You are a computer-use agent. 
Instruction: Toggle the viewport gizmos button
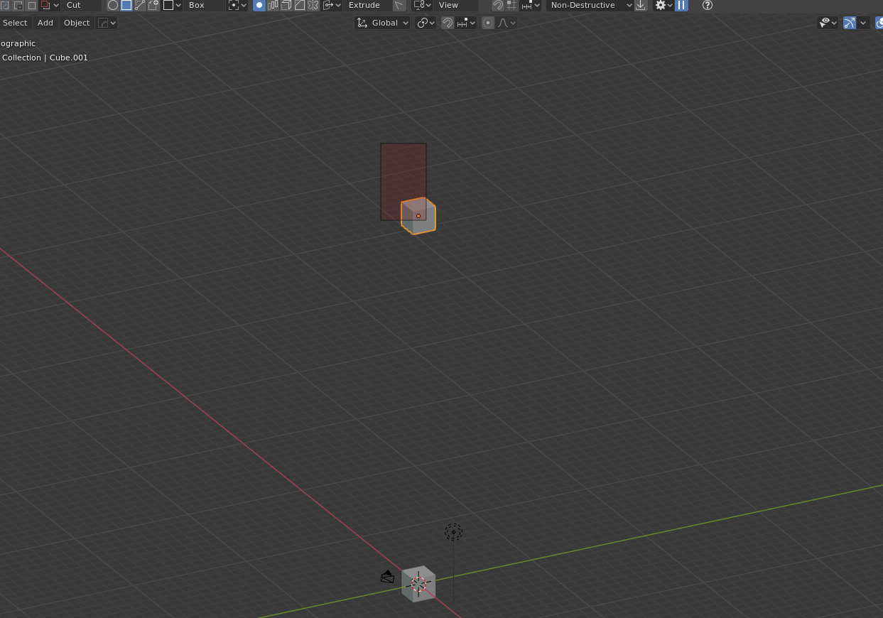[850, 23]
